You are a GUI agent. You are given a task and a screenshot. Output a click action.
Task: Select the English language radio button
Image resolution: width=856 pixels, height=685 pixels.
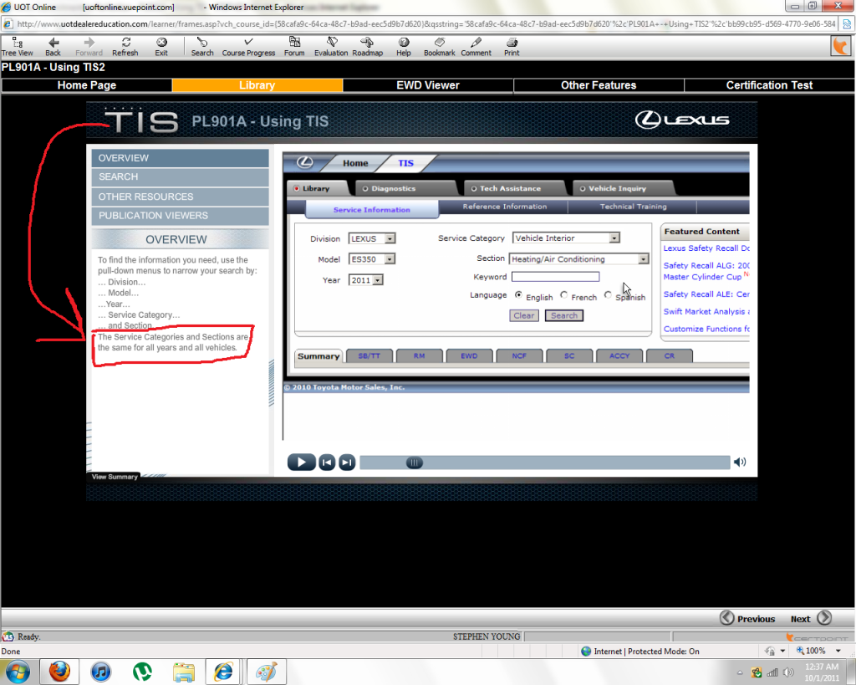point(519,295)
